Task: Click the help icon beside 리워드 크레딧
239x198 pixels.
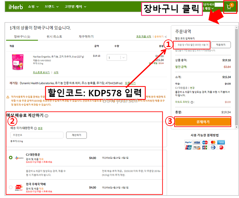Action: coord(192,102)
